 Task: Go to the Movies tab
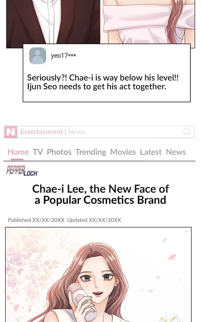coord(123,152)
